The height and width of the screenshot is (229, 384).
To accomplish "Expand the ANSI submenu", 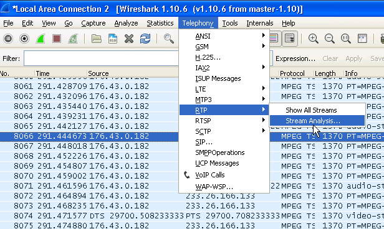I will click(224, 36).
